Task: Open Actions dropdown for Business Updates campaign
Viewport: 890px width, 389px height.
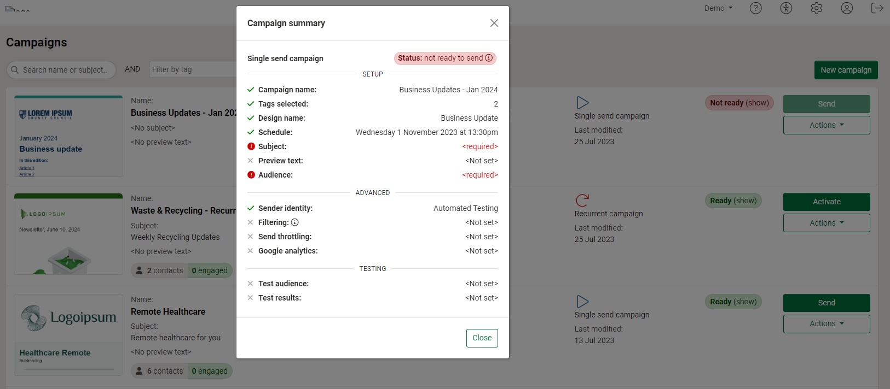Action: pos(826,125)
